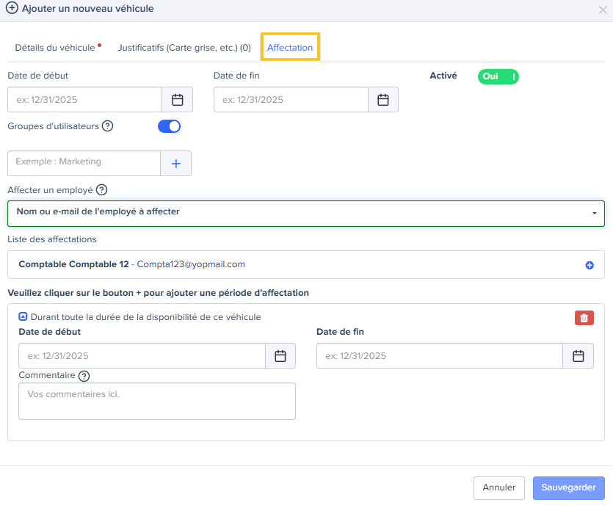The width and height of the screenshot is (613, 508).
Task: Toggle the full vehicle availability duration checkbox
Action: point(23,317)
